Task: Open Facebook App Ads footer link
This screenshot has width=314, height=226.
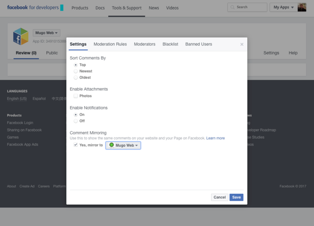Action: pos(22,144)
